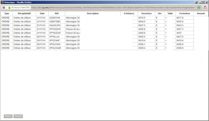Click the Fermeture column header
The height and width of the screenshot is (121, 209).
point(184,13)
